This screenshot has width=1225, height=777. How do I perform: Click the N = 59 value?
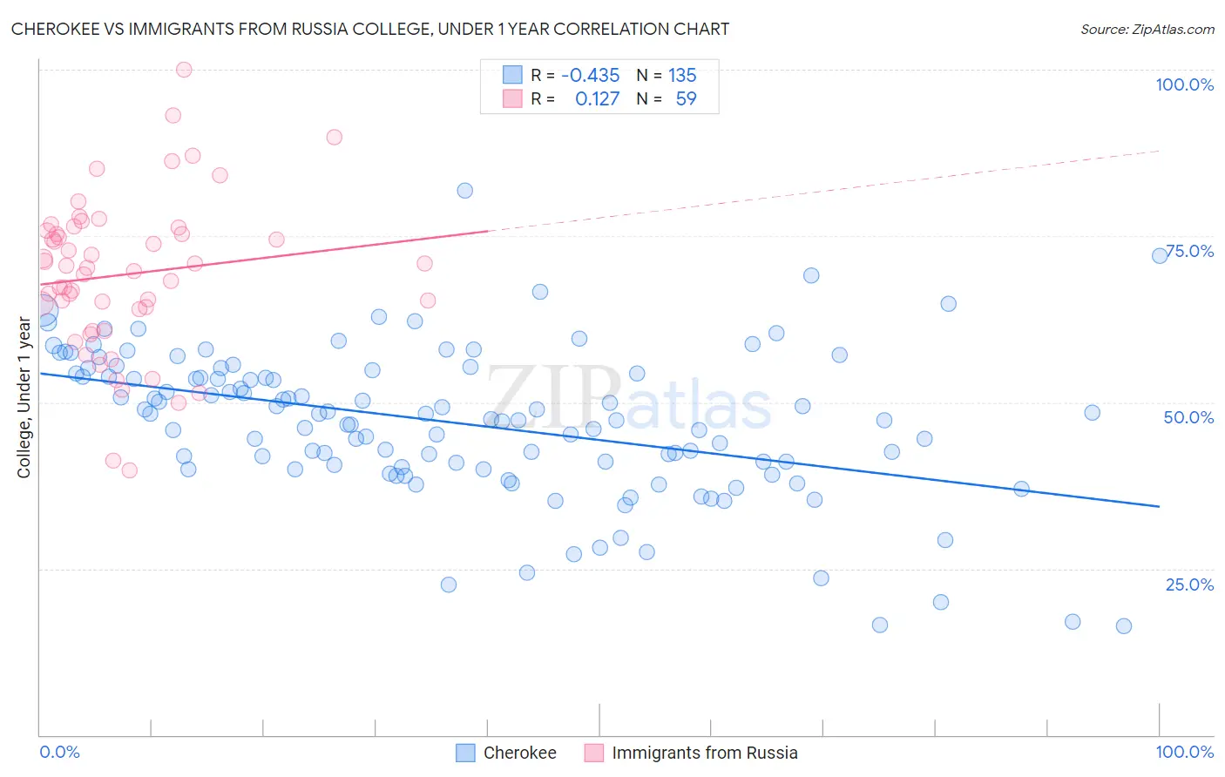(667, 98)
